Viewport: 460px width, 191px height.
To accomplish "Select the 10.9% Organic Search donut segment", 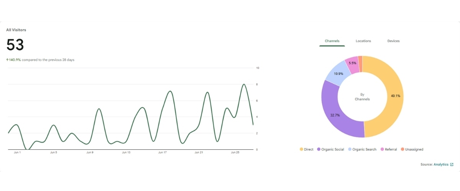I will tap(338, 73).
